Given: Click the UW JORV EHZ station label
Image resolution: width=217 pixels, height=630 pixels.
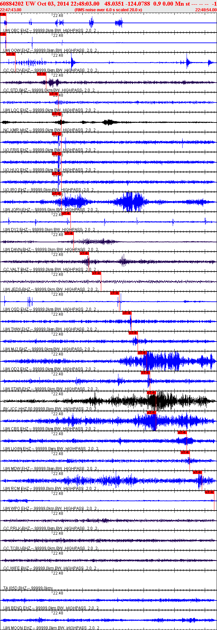Looking at the screenshot, I should [x=17, y=210].
